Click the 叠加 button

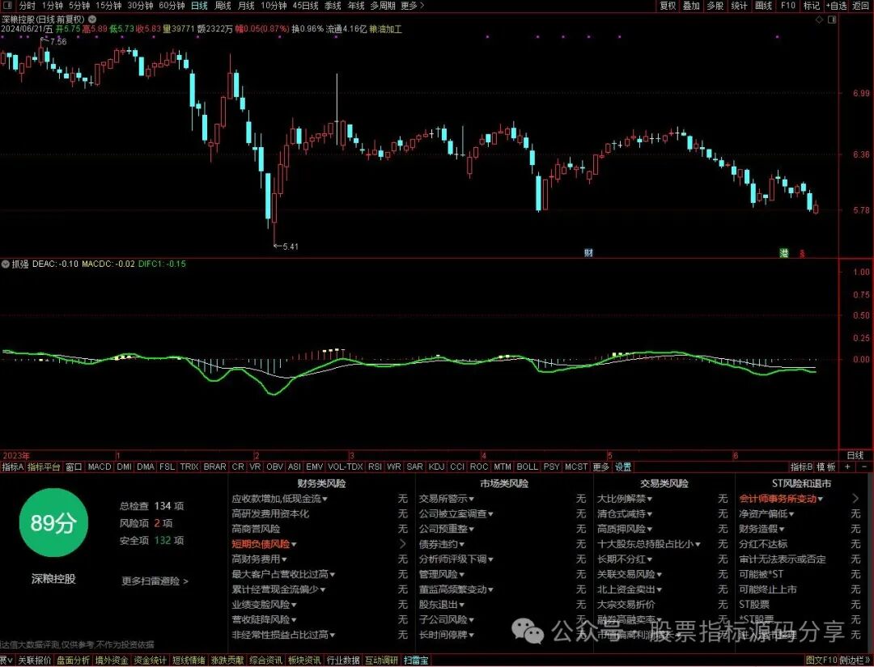(691, 6)
